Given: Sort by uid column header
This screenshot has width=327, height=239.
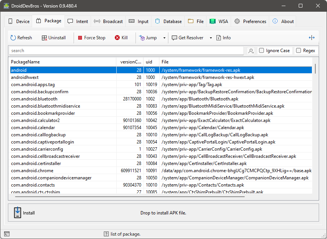Looking at the screenshot, I should coord(151,62).
